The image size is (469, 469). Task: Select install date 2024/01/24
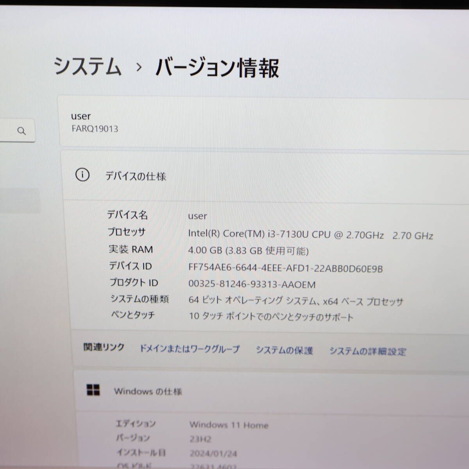[x=213, y=454]
